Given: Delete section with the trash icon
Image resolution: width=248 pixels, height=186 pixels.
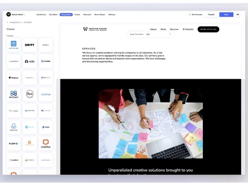Looking at the screenshot, I should [170, 34].
